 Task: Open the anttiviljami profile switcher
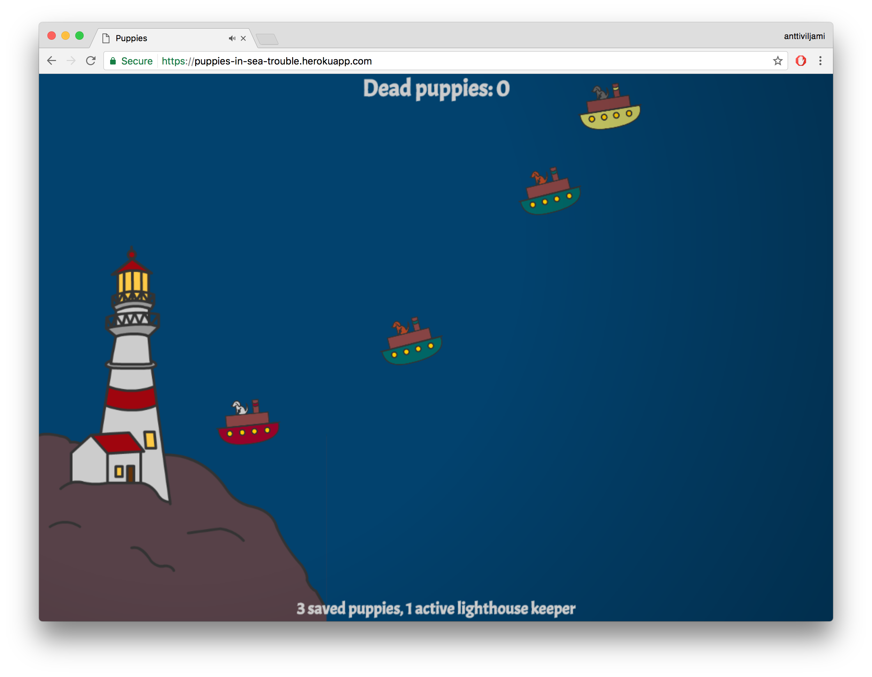click(x=804, y=36)
